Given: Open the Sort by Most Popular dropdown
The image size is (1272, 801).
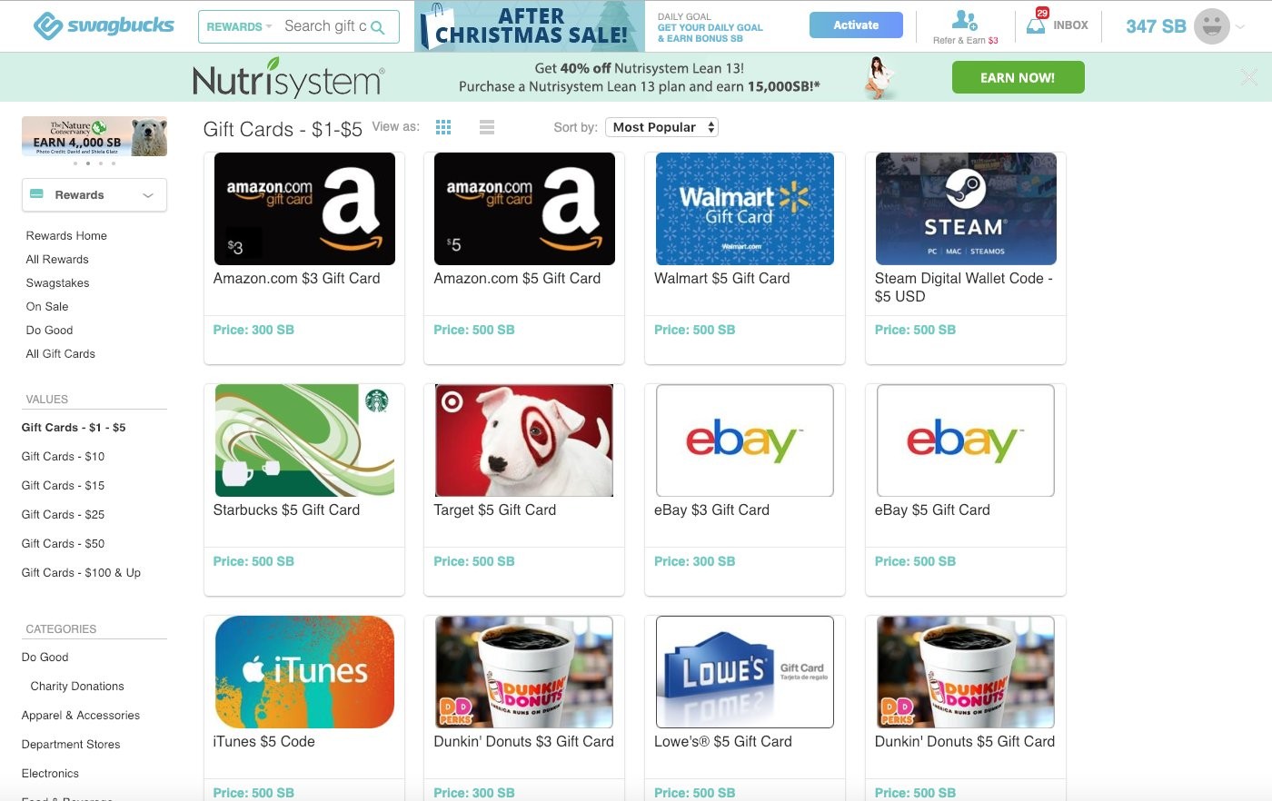Looking at the screenshot, I should click(x=661, y=127).
